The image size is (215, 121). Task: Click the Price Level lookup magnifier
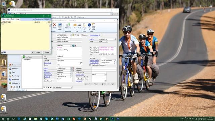[105, 81]
